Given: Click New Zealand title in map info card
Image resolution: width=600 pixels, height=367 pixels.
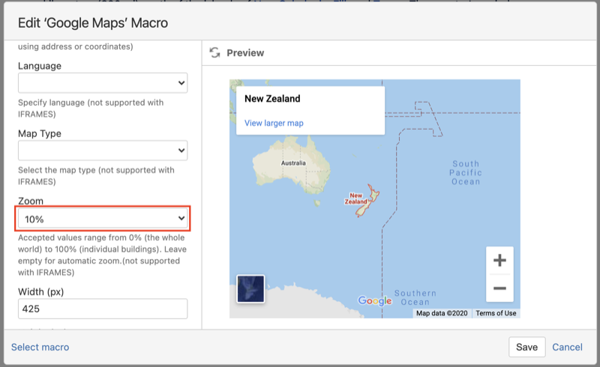Looking at the screenshot, I should tap(272, 99).
